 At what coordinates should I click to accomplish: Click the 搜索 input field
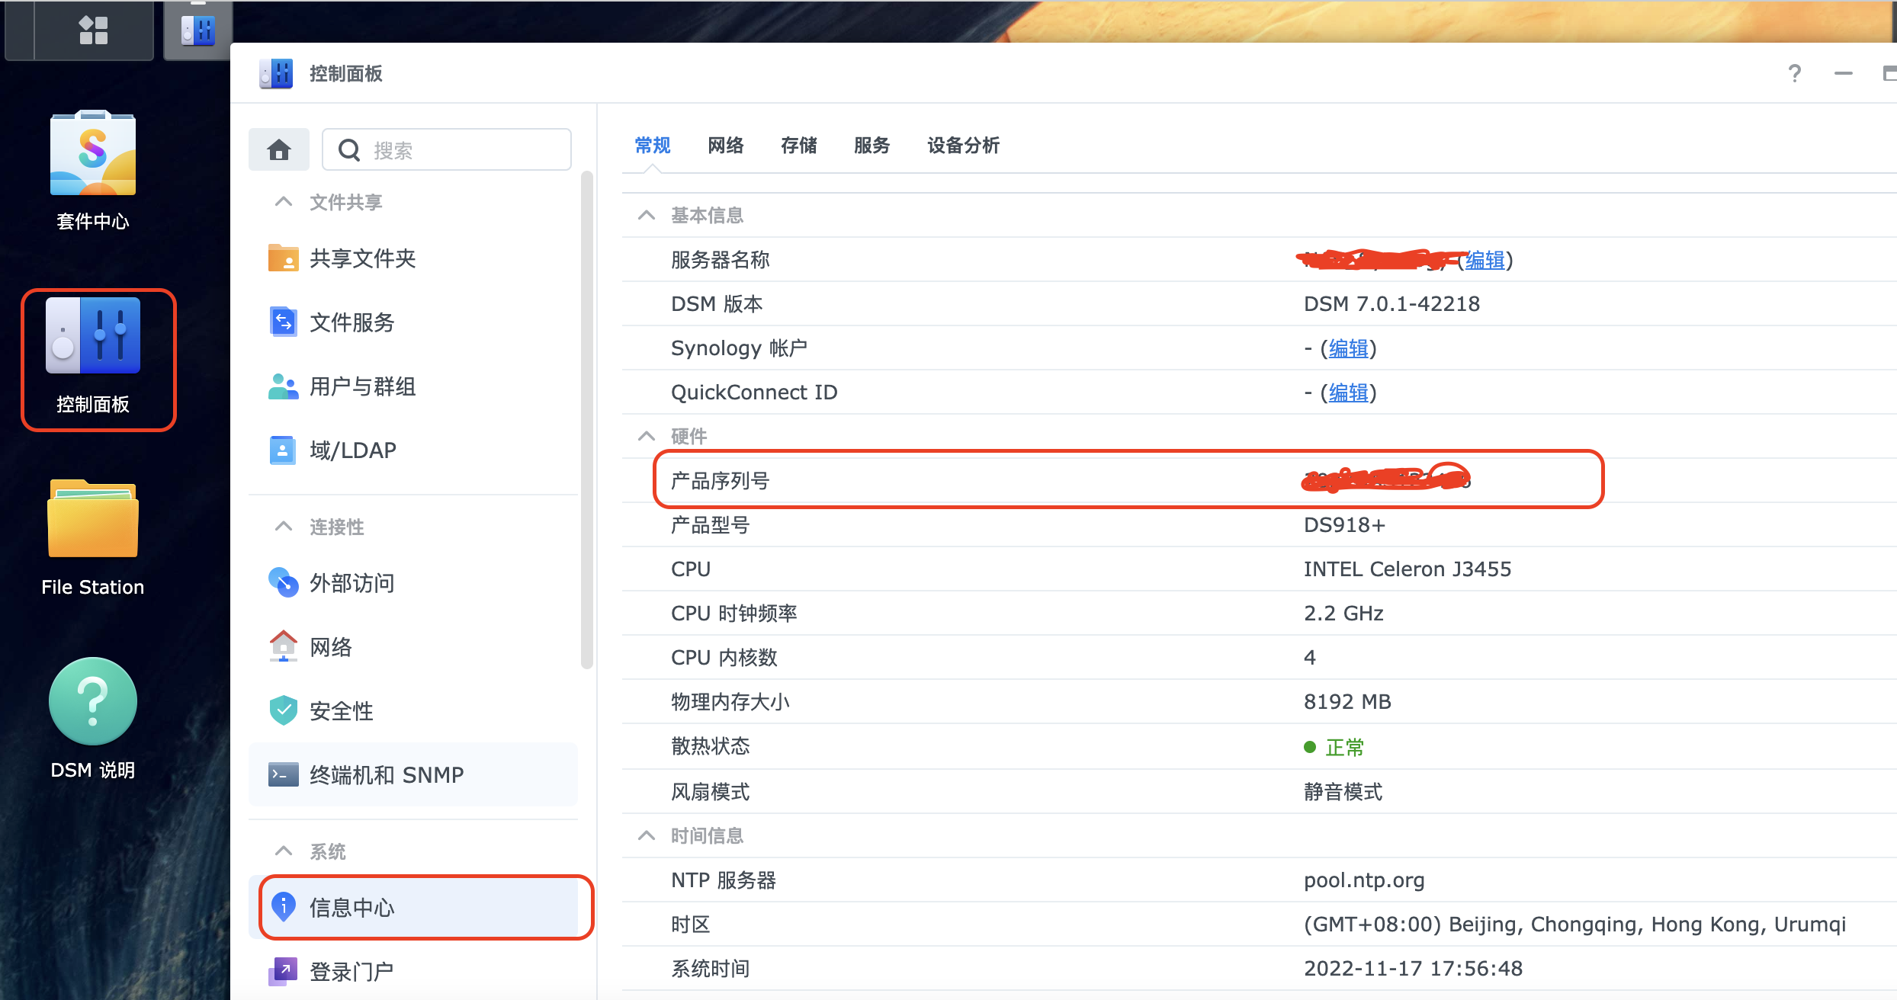tap(447, 149)
